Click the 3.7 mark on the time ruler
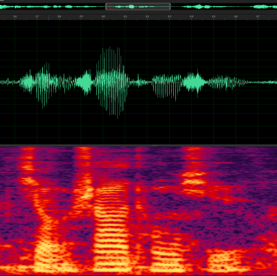Viewport: 277px width, 276px height. click(37, 17)
